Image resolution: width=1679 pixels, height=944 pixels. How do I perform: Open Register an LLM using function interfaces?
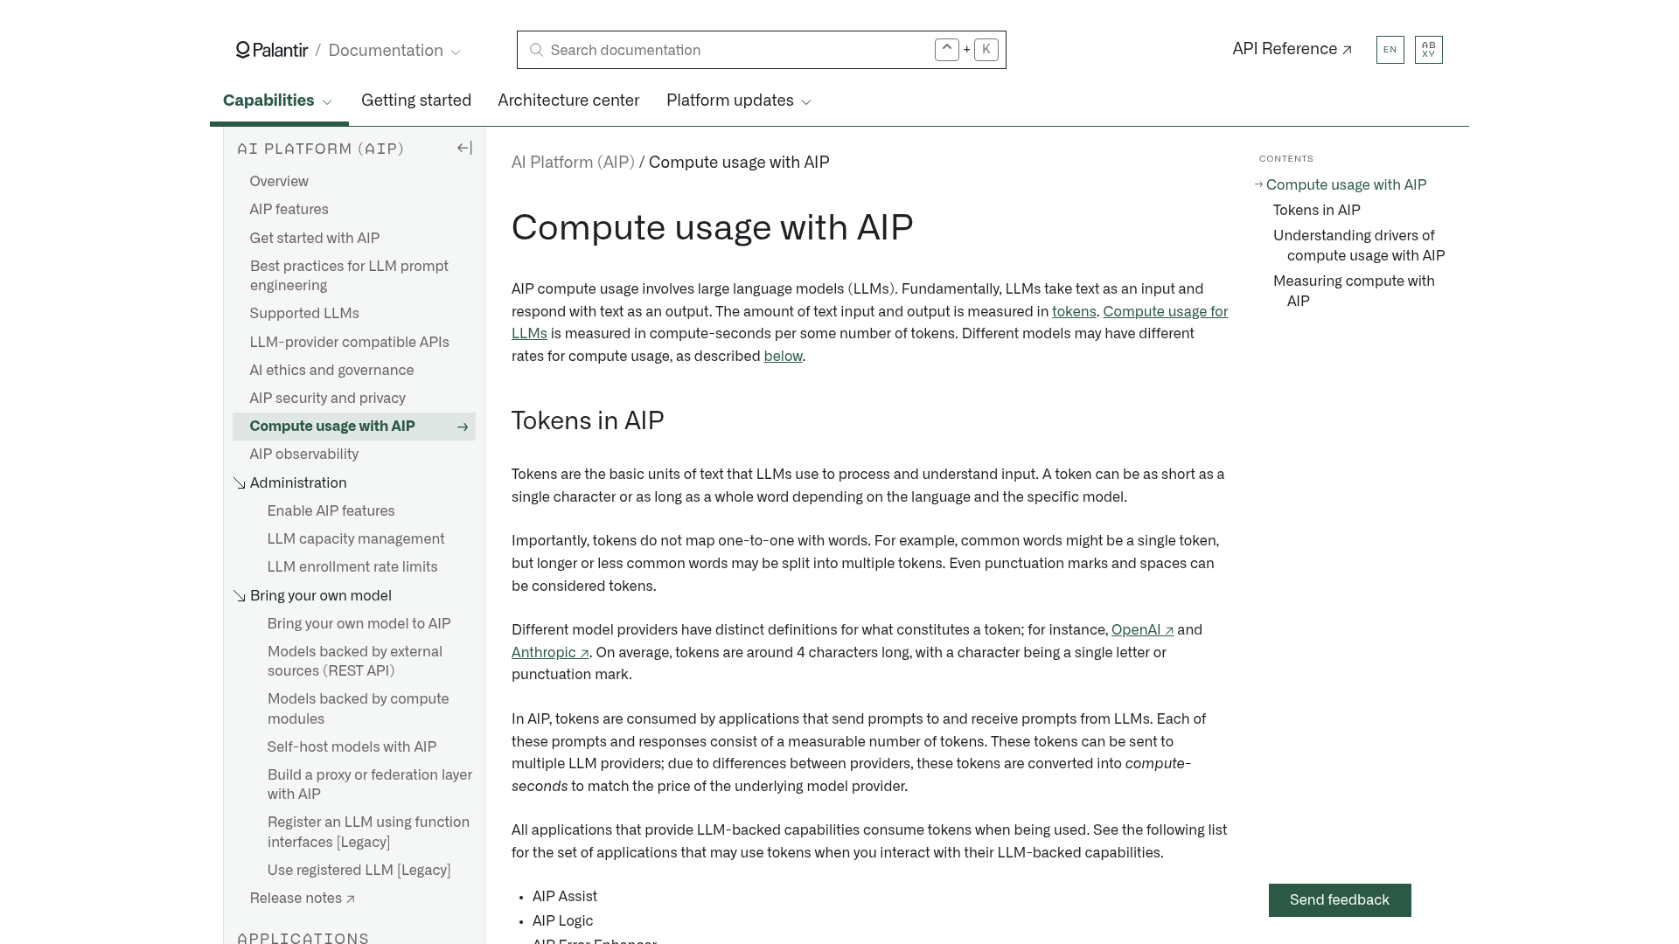tap(368, 832)
